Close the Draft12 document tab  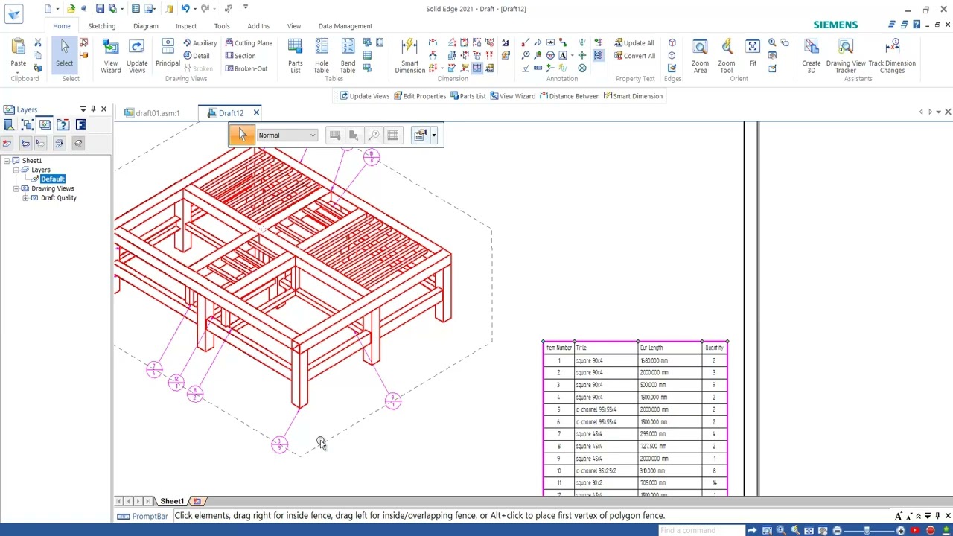(256, 113)
